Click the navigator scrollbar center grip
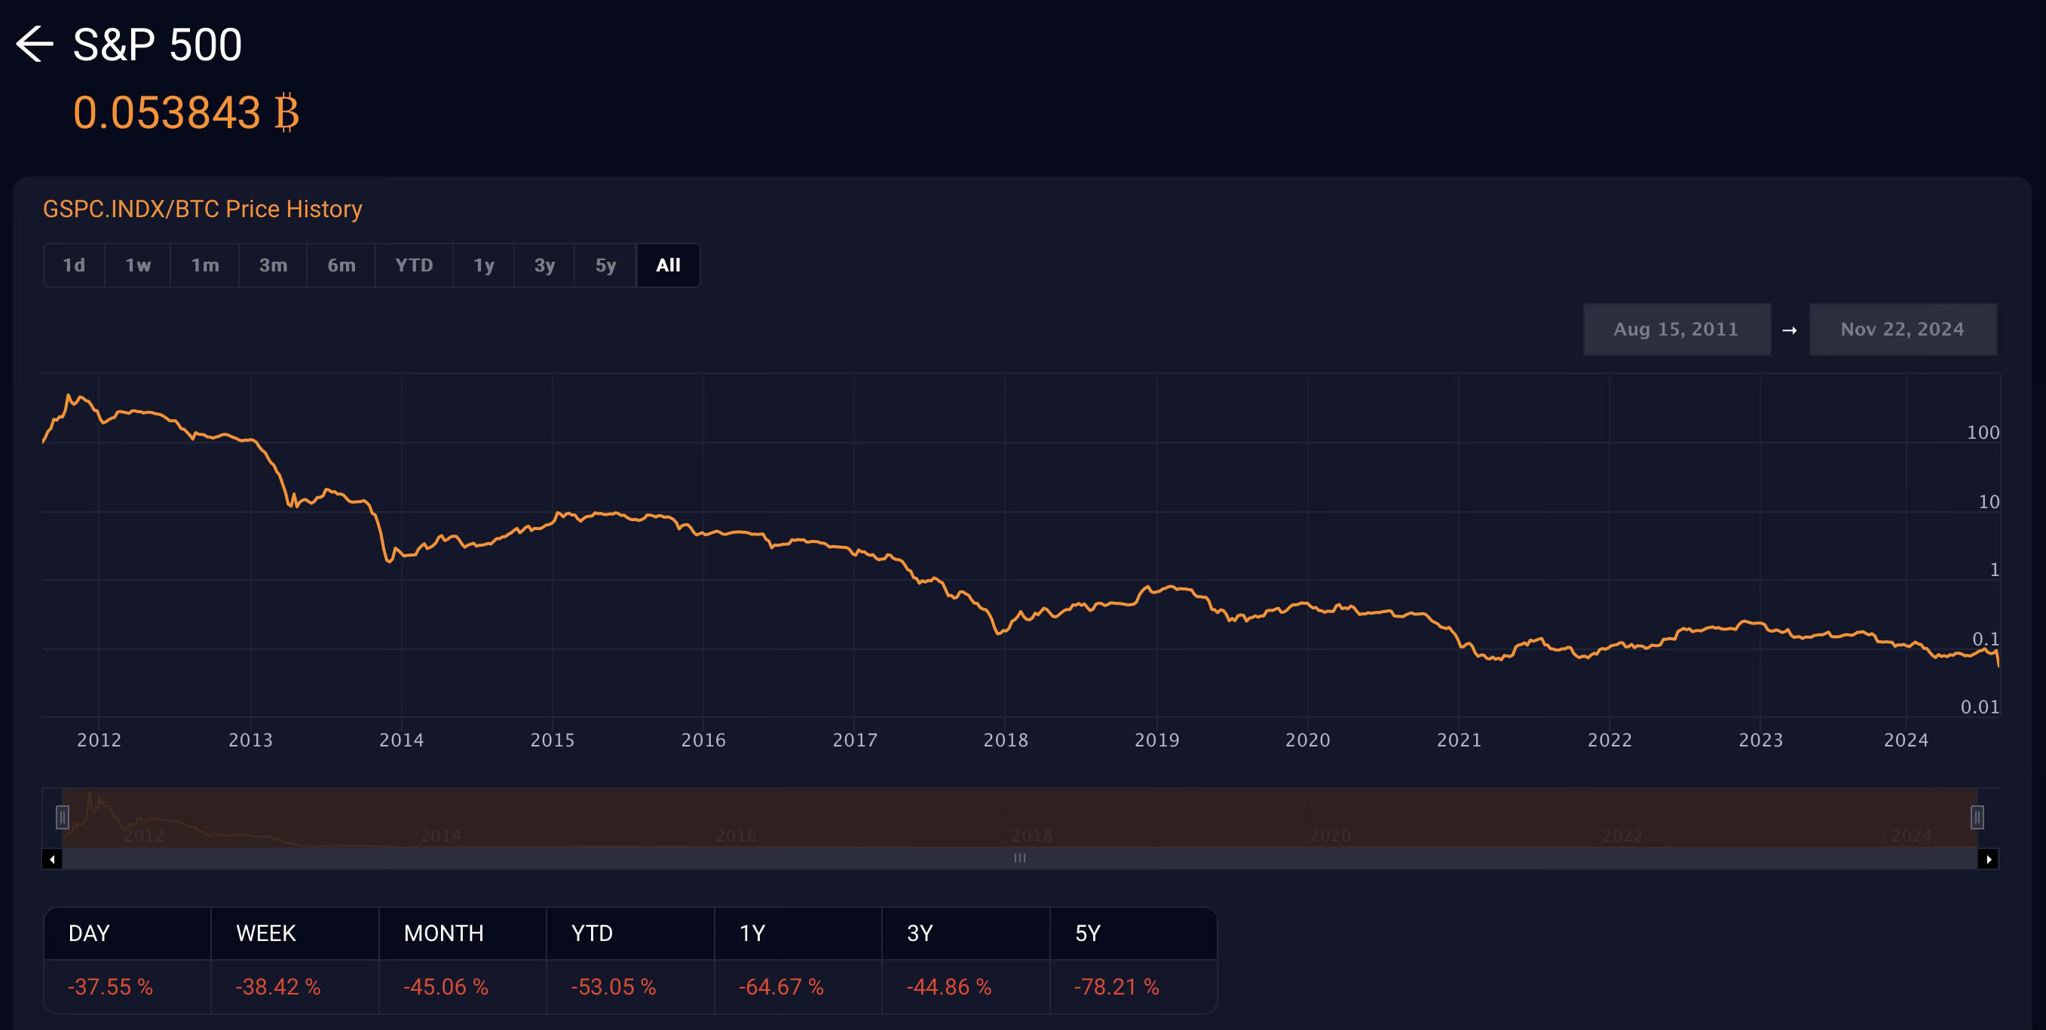Viewport: 2046px width, 1030px height. tap(1020, 859)
